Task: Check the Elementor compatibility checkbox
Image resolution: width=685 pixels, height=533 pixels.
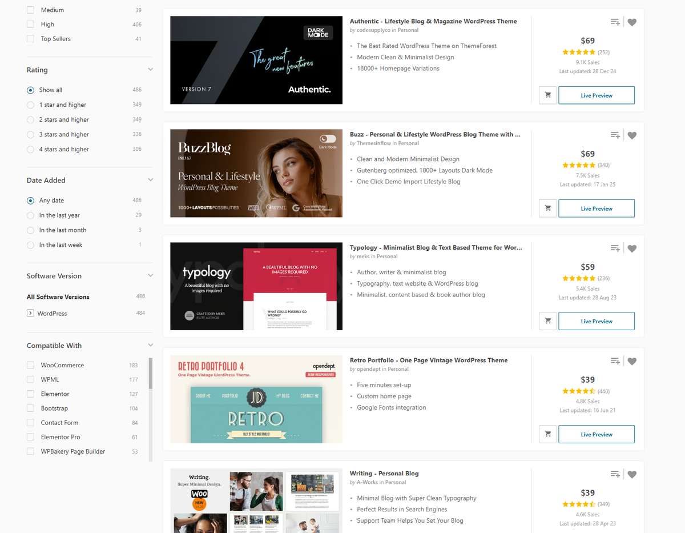Action: click(30, 394)
